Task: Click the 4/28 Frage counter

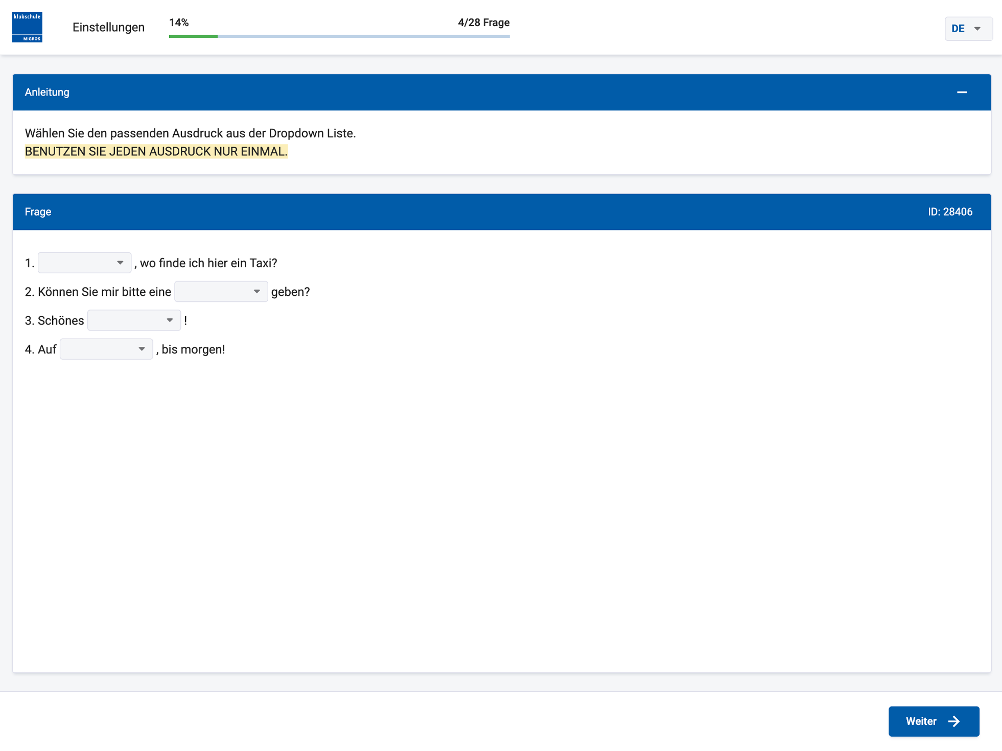Action: click(483, 22)
